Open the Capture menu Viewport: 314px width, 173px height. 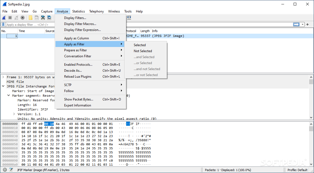(x=47, y=11)
